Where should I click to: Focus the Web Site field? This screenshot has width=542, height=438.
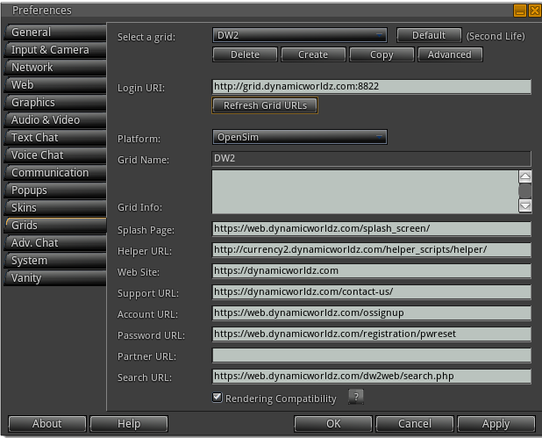372,271
